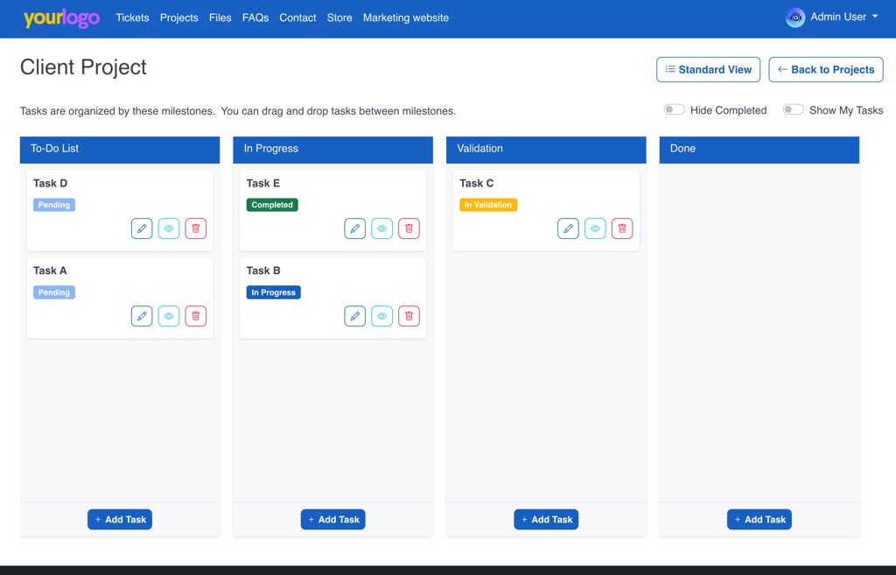This screenshot has height=575, width=896.
Task: Delete Task D using its trash icon
Action: coord(196,228)
